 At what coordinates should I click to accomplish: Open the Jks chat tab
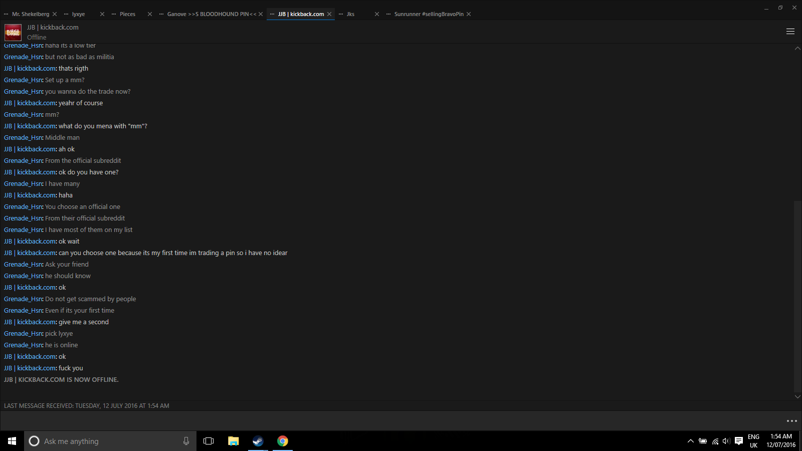[350, 14]
